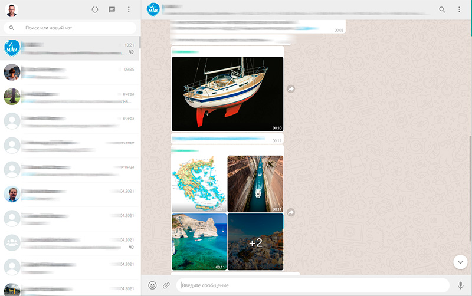
Task: Open the left panel three-dot menu
Action: 129,9
